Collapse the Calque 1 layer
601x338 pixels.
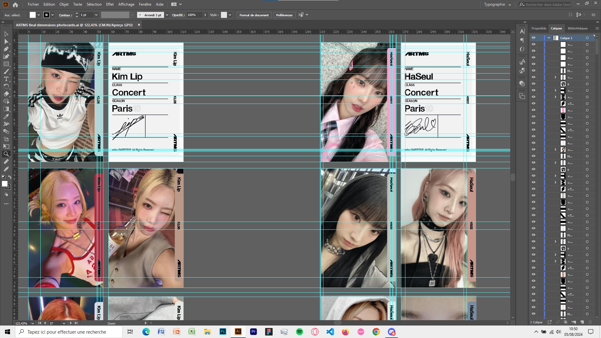(549, 38)
